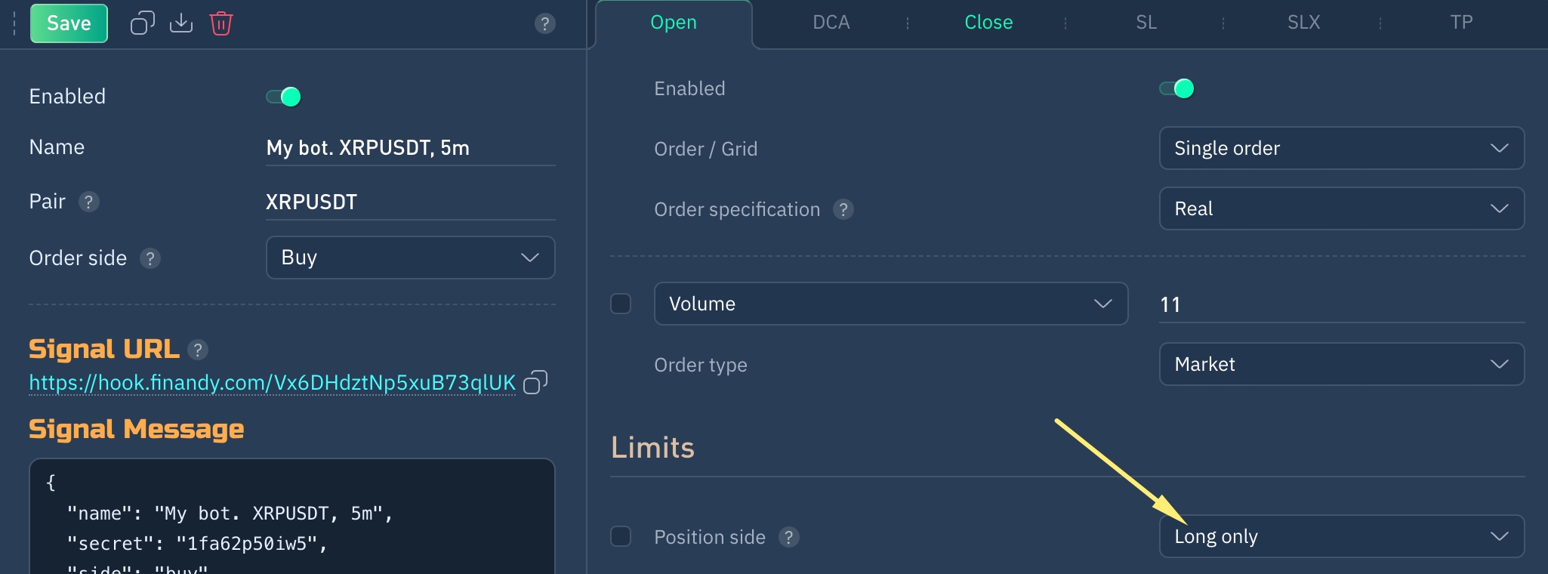
Task: Open the help tooltip next to Pair
Action: click(x=89, y=202)
